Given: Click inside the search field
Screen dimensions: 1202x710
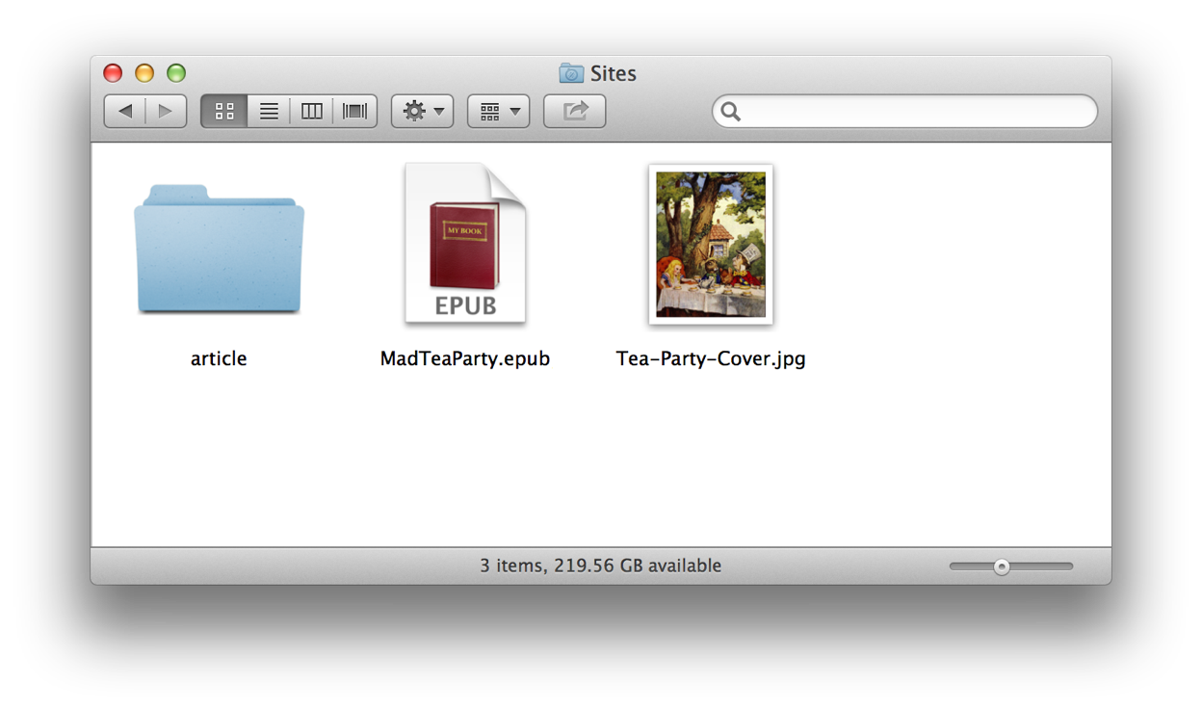Looking at the screenshot, I should [903, 112].
